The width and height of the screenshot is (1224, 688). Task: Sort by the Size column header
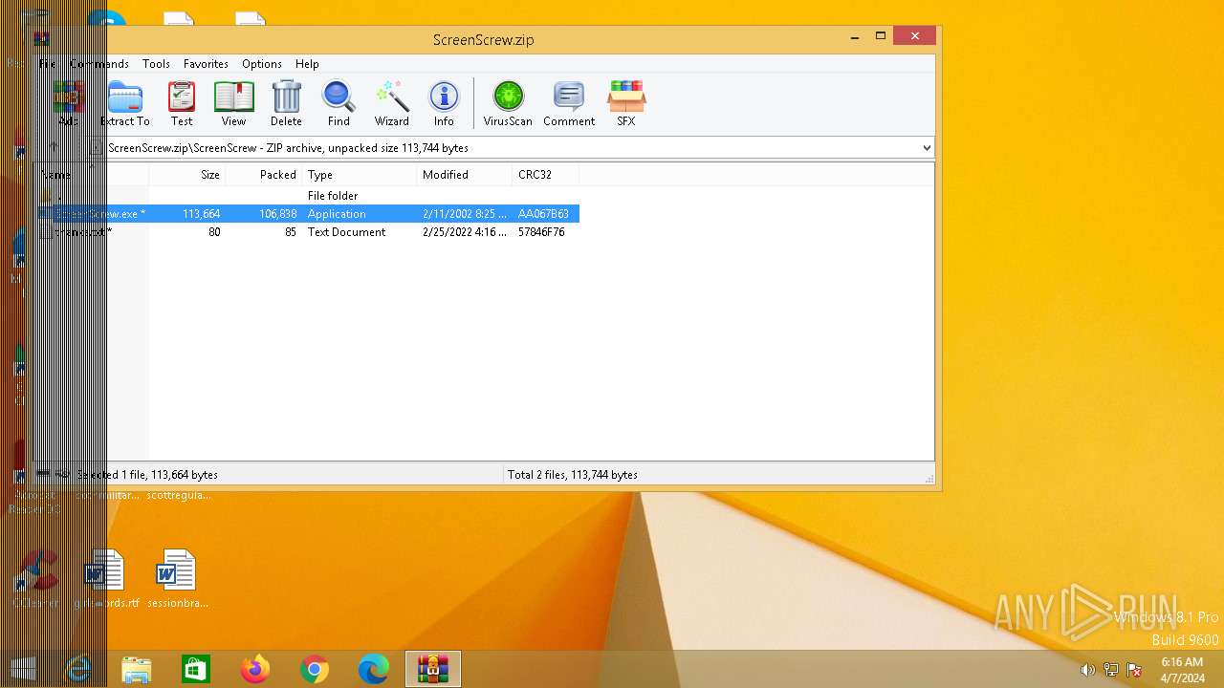(x=187, y=175)
